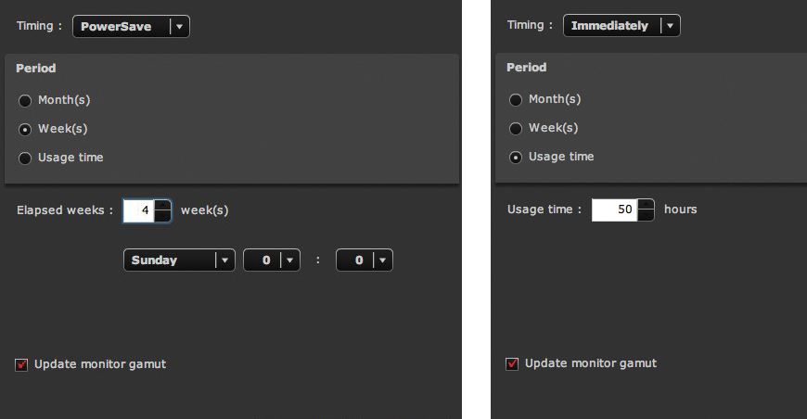Image resolution: width=807 pixels, height=419 pixels.
Task: Decrease Elapsed weeks with down arrow
Action: click(x=163, y=216)
